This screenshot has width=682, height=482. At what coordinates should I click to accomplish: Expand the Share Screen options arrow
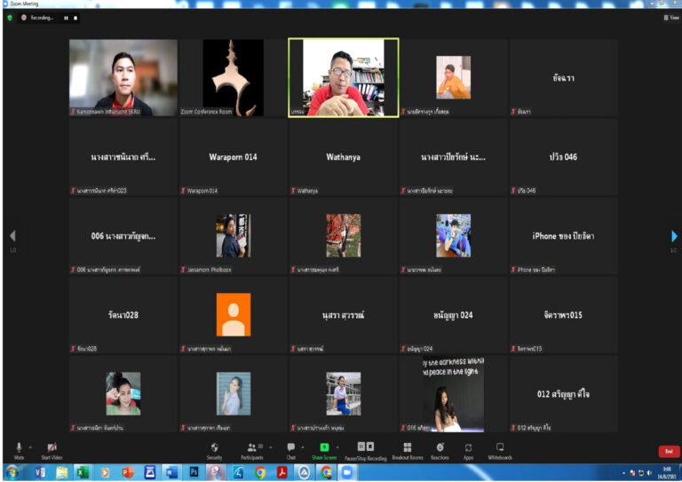[337, 447]
